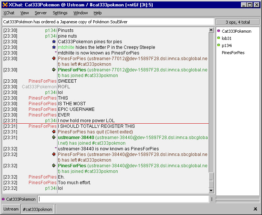The image size is (262, 215).
Task: Open the Help menu
Action: click(x=98, y=13)
